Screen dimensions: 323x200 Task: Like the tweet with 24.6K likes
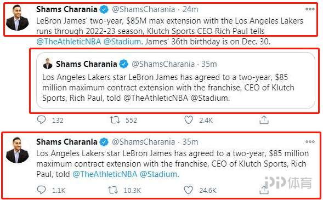tap(188, 190)
